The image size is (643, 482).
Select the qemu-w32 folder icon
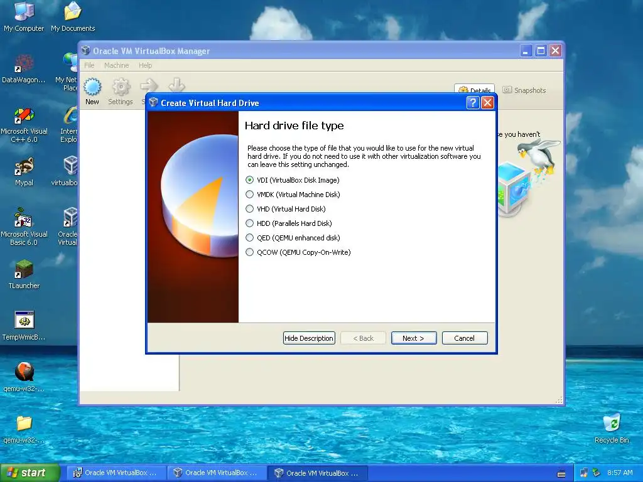coord(24,429)
